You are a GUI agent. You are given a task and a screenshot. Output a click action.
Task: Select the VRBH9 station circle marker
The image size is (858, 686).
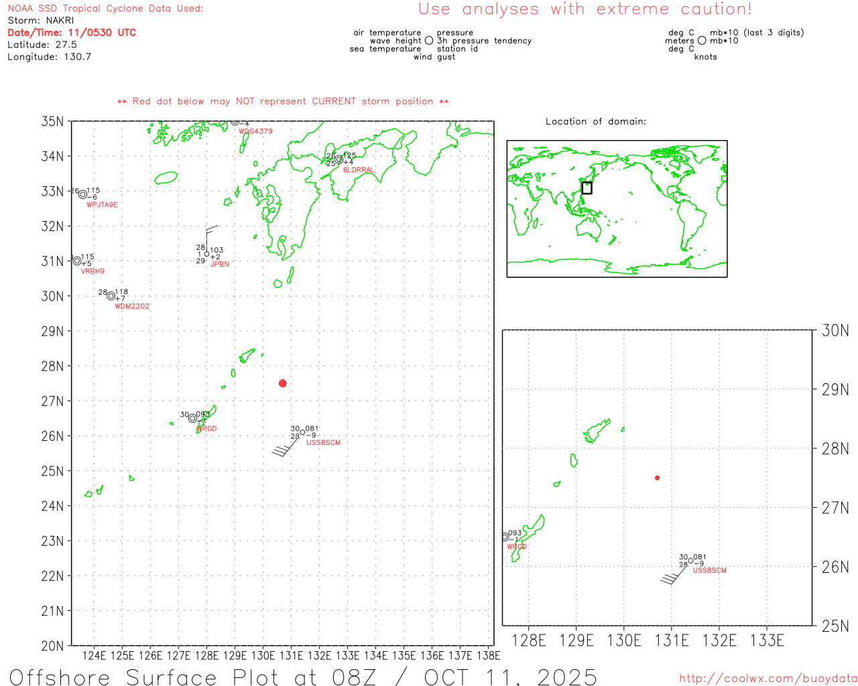tap(77, 261)
